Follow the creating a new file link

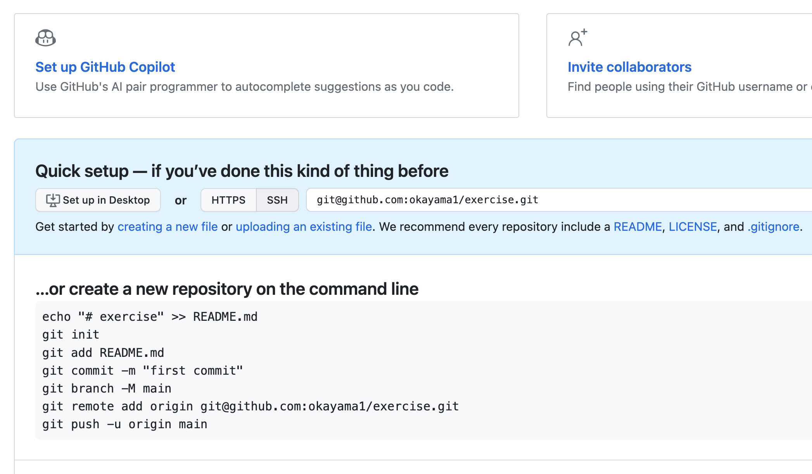168,227
